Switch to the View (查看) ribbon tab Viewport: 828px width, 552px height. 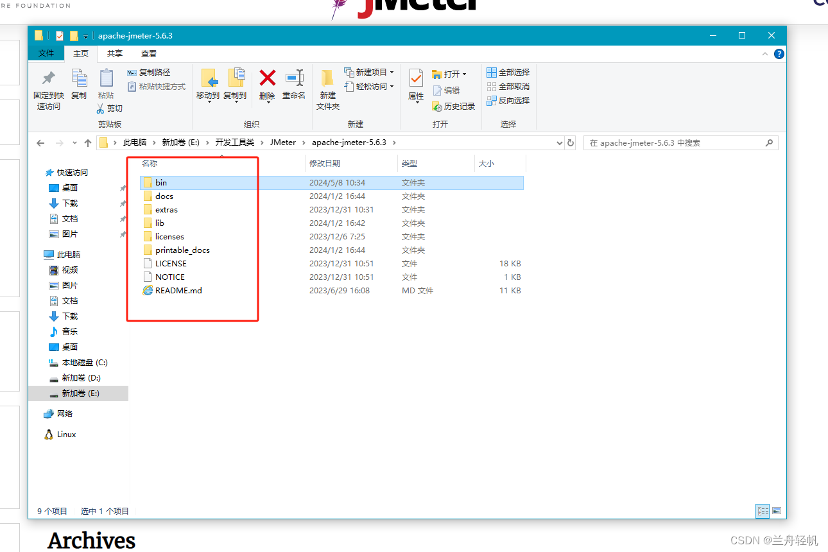tap(149, 54)
